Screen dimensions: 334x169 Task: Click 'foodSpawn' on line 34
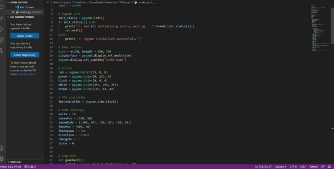[x=66, y=131]
